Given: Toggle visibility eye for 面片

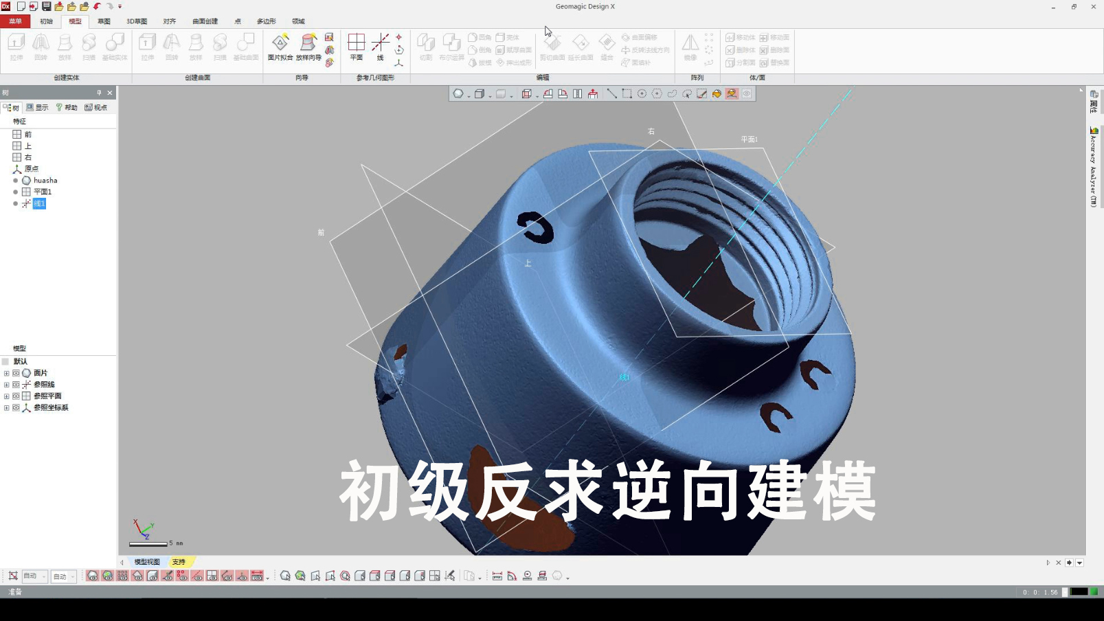Looking at the screenshot, I should (x=16, y=373).
